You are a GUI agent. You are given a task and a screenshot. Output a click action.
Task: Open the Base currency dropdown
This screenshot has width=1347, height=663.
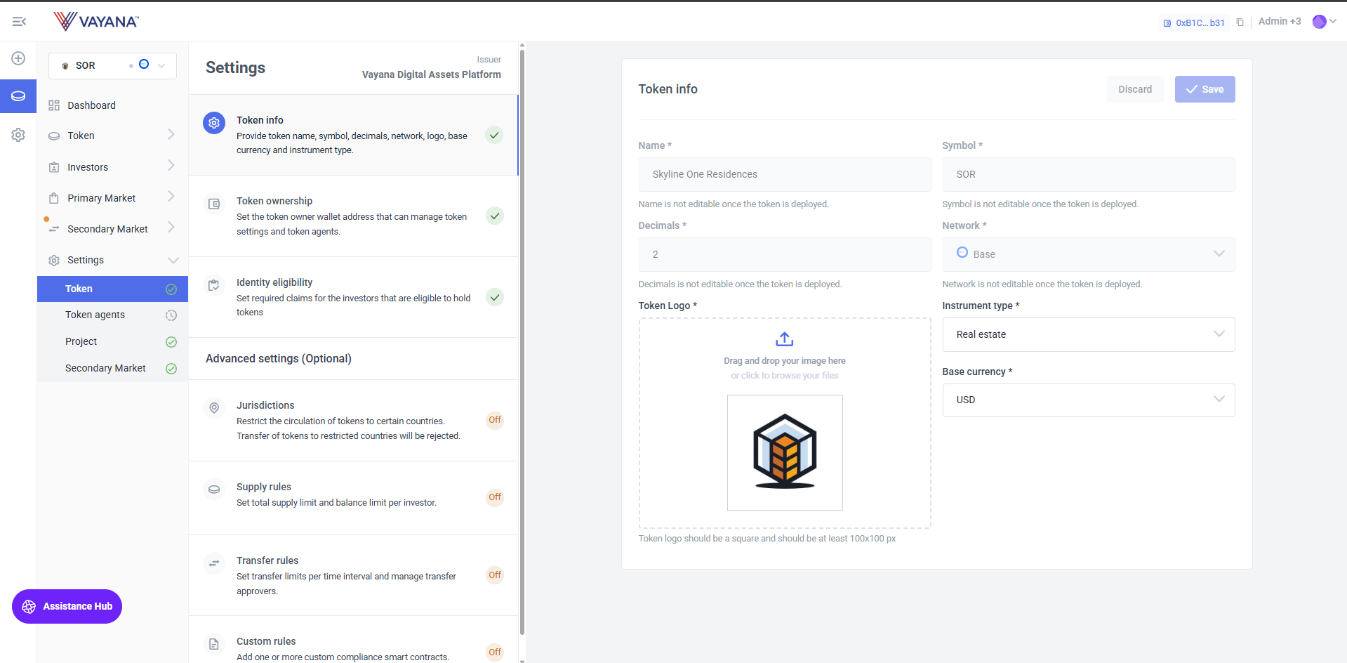click(1088, 400)
